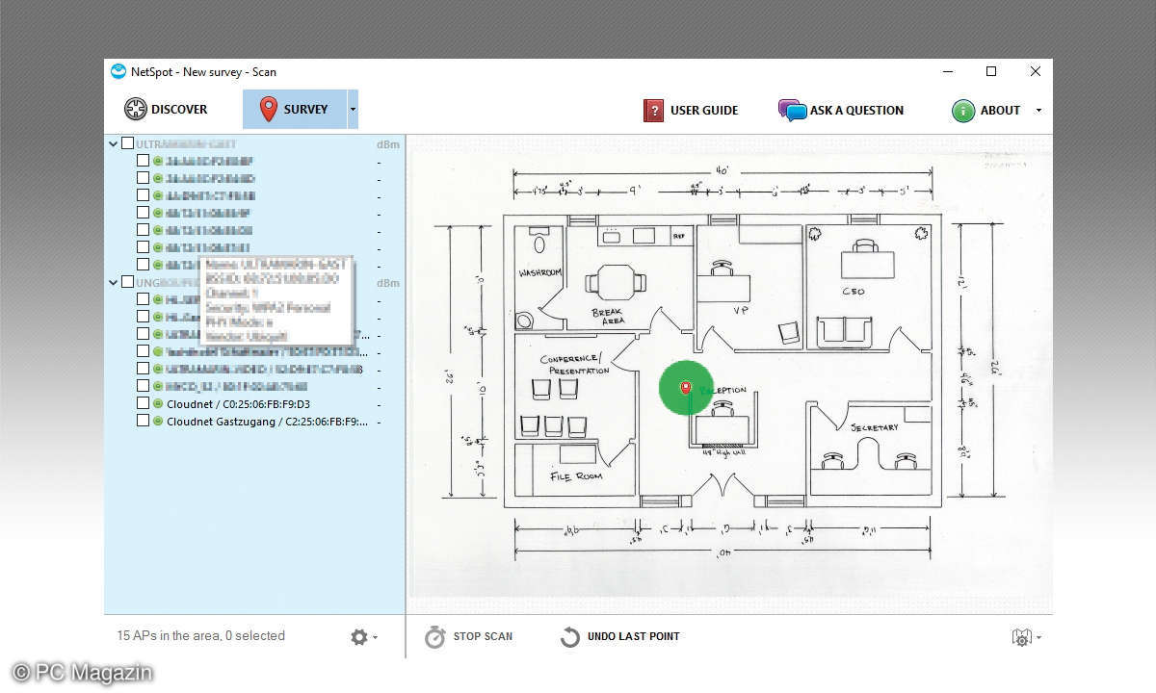Click the Ask a Question chat bubbles

click(x=792, y=111)
